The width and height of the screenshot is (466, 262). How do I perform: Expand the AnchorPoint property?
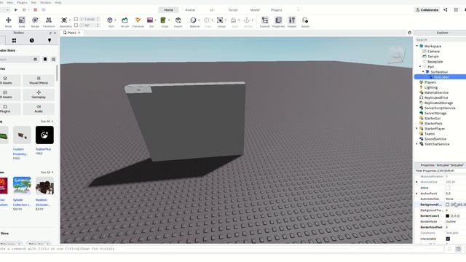(416, 194)
